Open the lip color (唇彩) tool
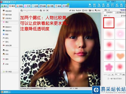This screenshot has height=94, width=126. tap(6, 59)
